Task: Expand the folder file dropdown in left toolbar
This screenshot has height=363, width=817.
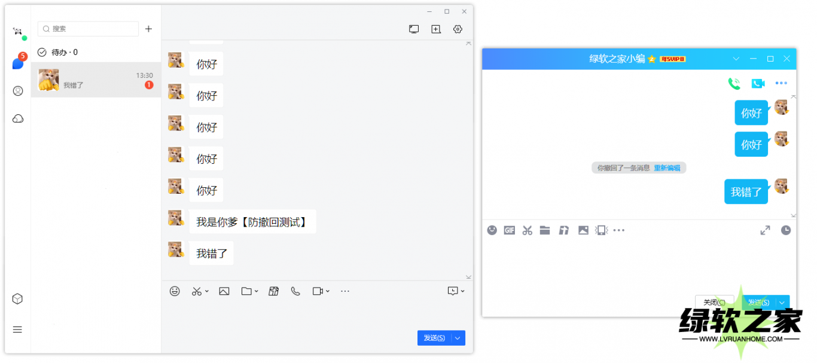Action: click(x=256, y=291)
